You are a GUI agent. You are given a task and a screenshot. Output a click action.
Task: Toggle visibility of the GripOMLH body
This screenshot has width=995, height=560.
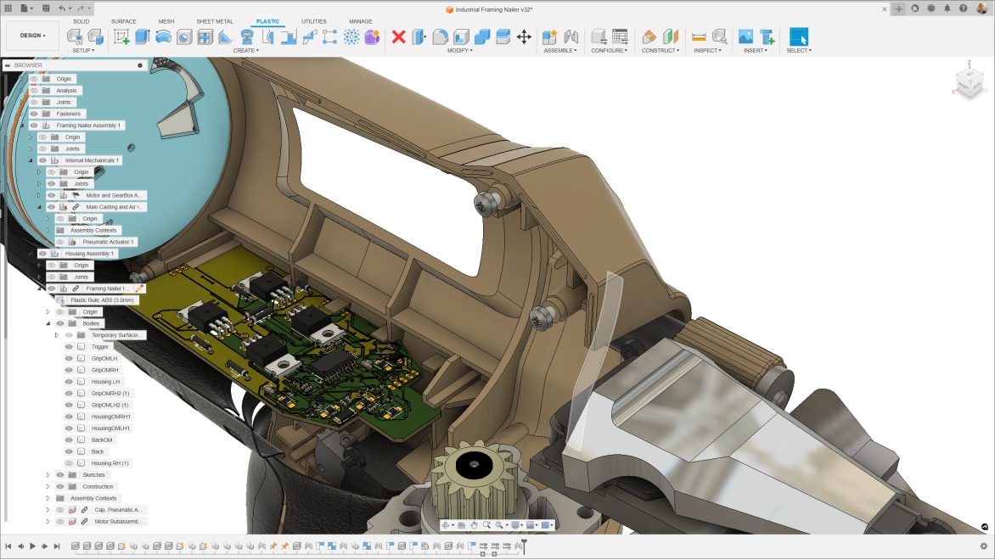(68, 358)
